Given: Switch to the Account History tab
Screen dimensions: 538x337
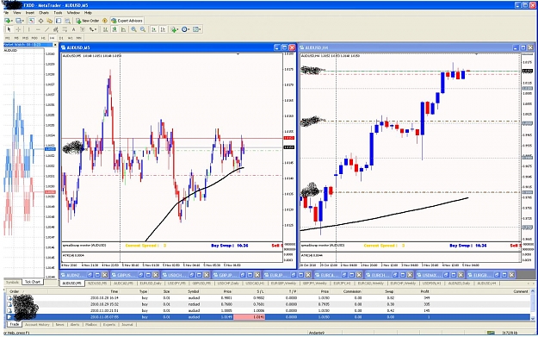Looking at the screenshot, I should (37, 324).
